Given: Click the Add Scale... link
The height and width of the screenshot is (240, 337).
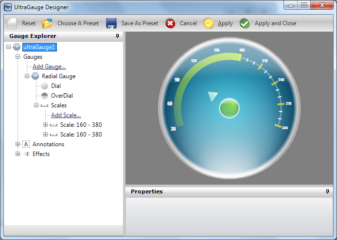Looking at the screenshot, I should 66,115.
